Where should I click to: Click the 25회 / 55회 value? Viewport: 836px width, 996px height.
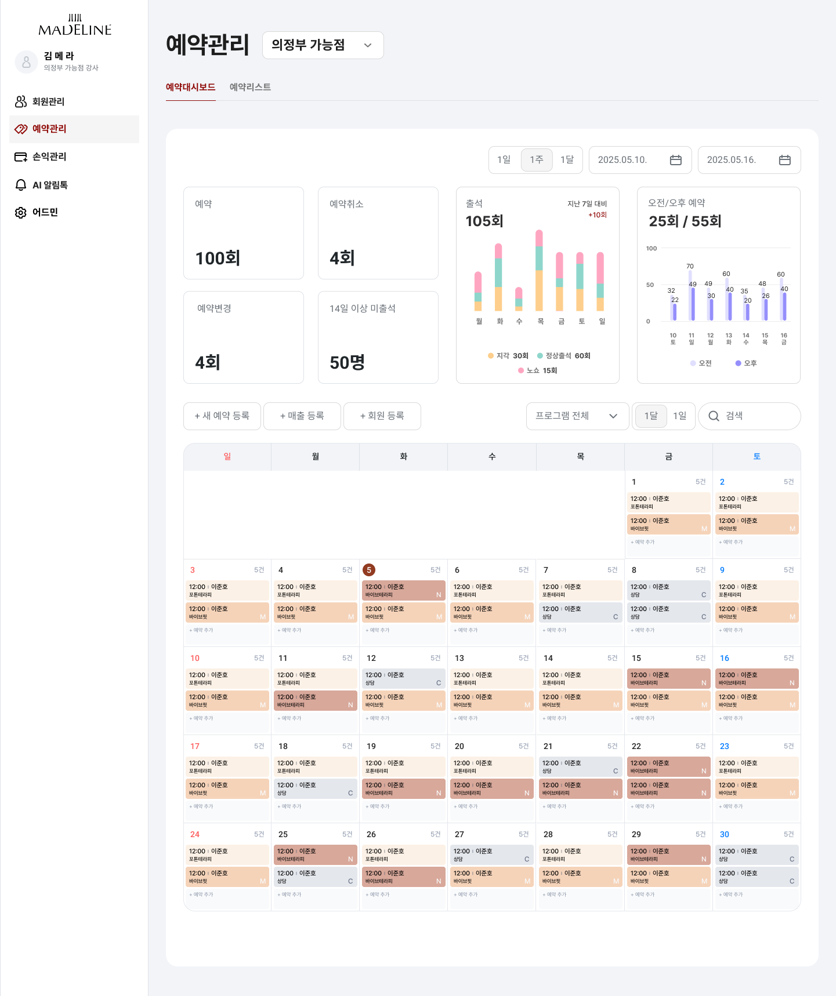685,221
